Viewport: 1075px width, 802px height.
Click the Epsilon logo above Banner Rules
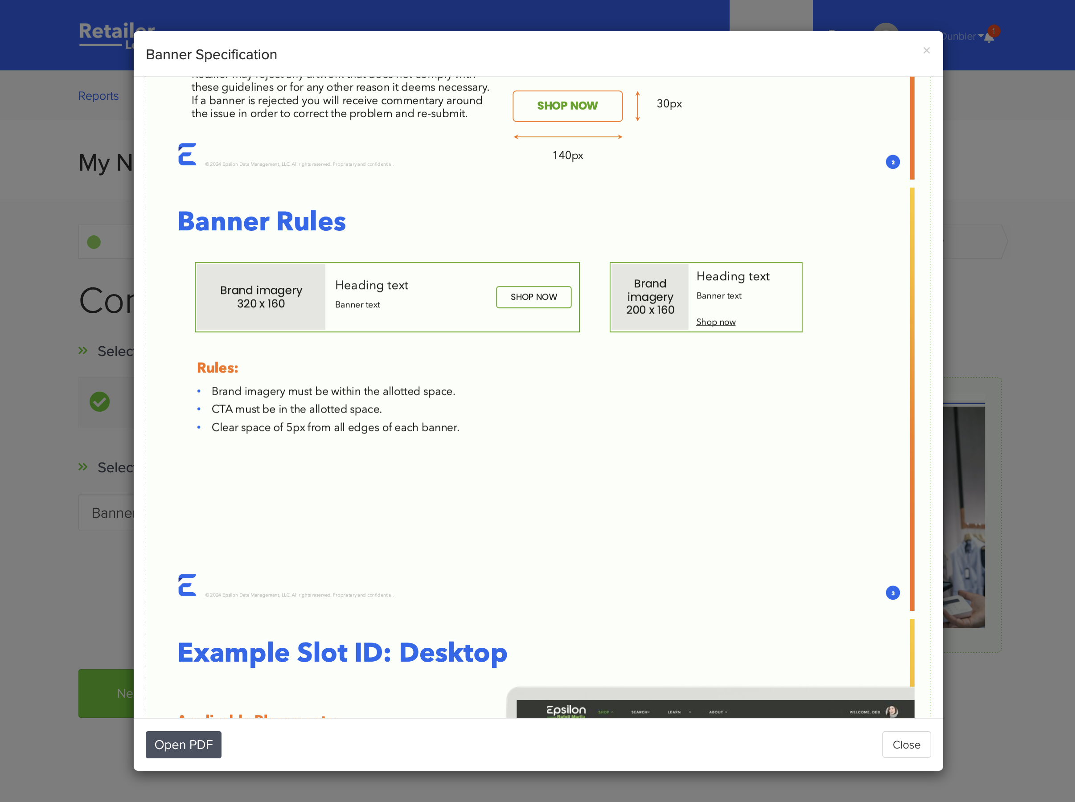(187, 154)
